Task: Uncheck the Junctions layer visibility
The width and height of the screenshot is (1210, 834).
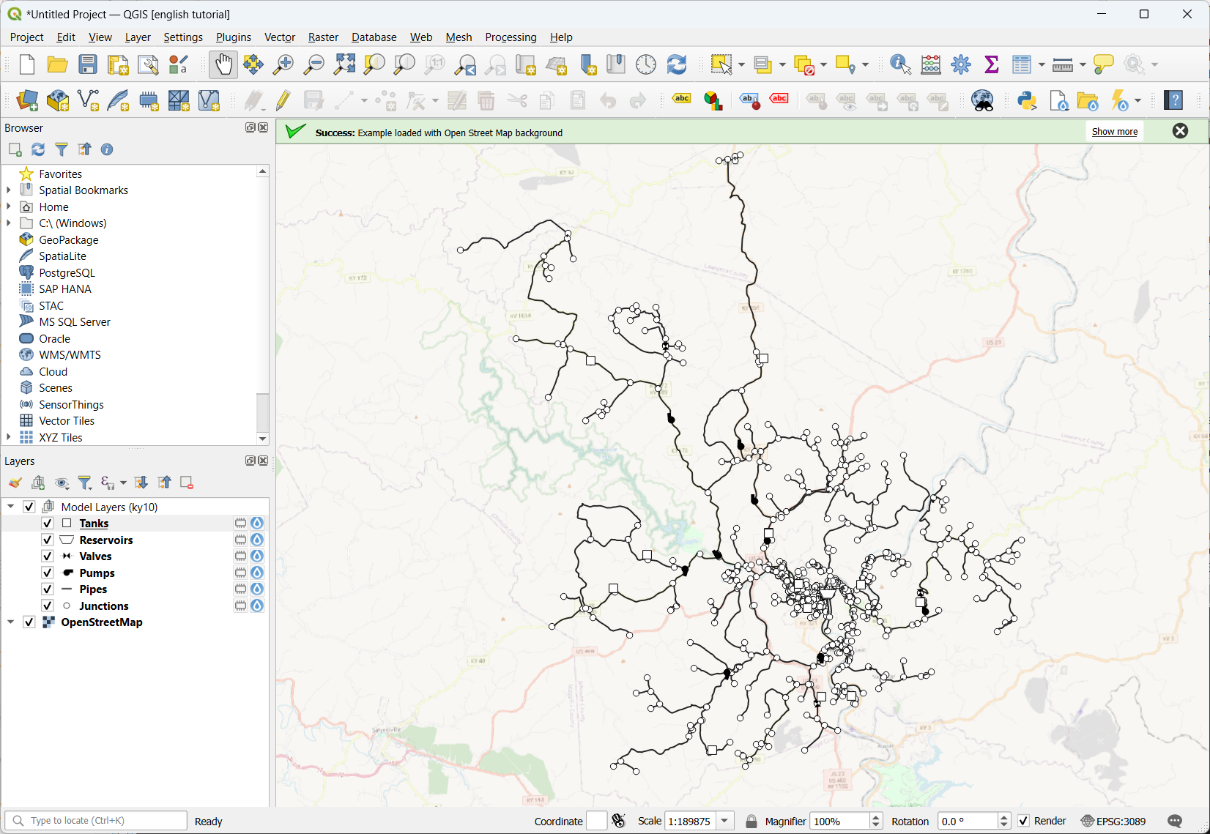Action: (x=48, y=606)
